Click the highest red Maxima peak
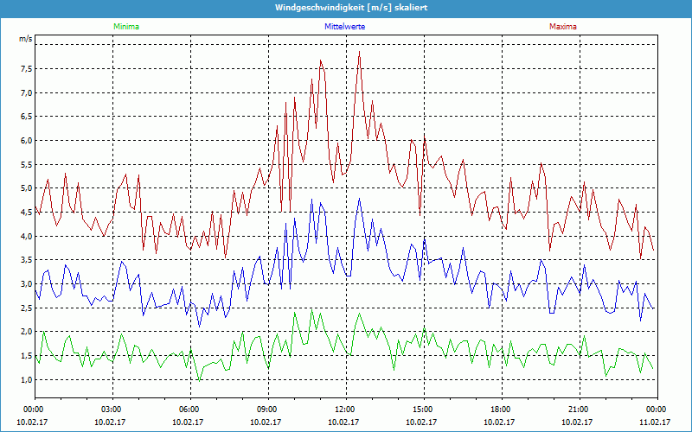 [359, 52]
